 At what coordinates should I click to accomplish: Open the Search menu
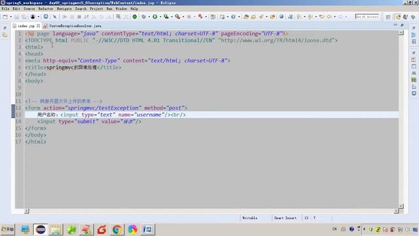click(x=81, y=9)
